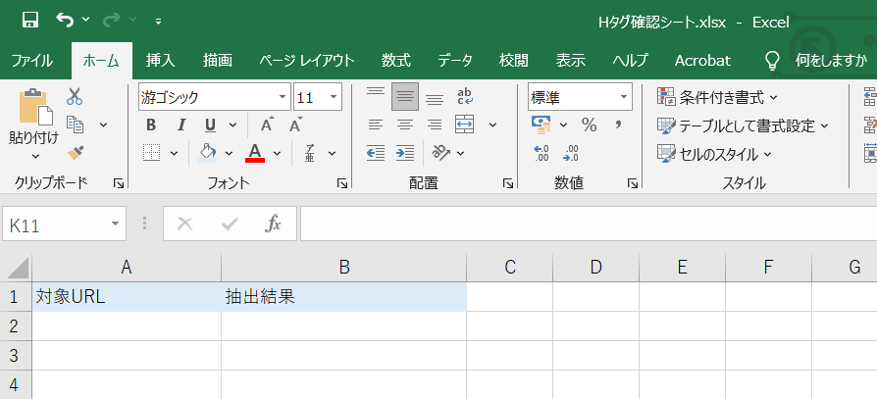Save the workbook with the floppy disk icon
Viewport: 877px width, 399px height.
tap(30, 21)
